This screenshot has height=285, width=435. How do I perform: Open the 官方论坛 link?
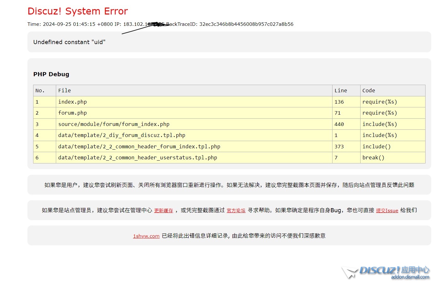tap(236, 211)
